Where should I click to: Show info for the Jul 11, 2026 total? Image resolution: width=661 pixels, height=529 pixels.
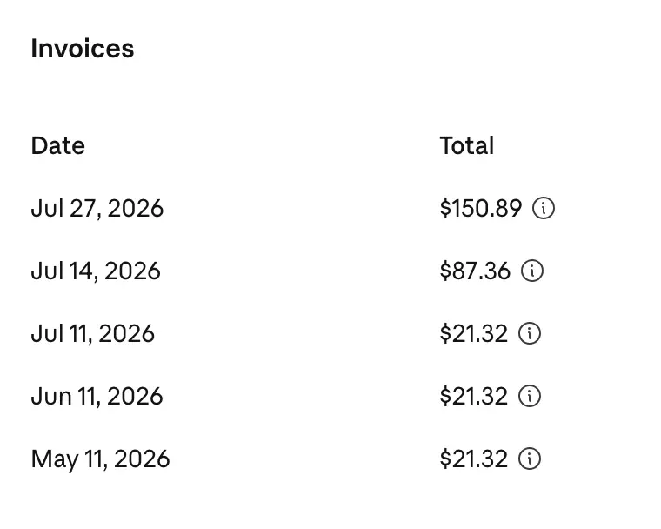point(530,333)
